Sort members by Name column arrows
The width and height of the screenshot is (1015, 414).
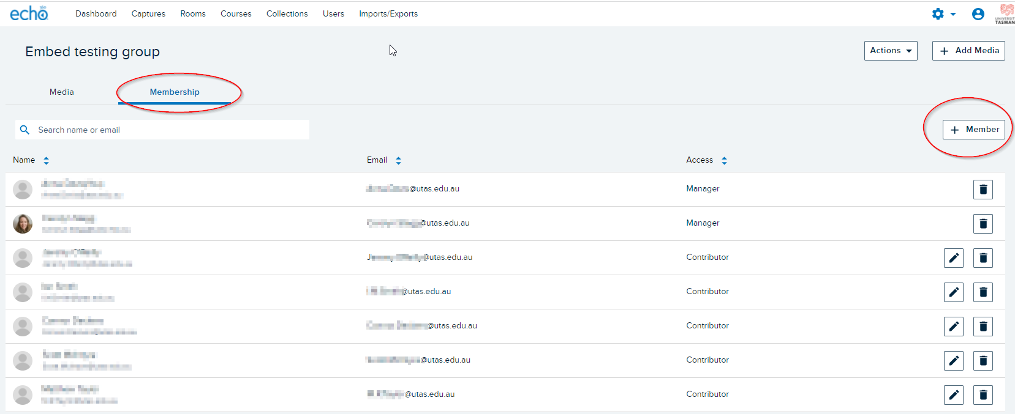click(46, 160)
